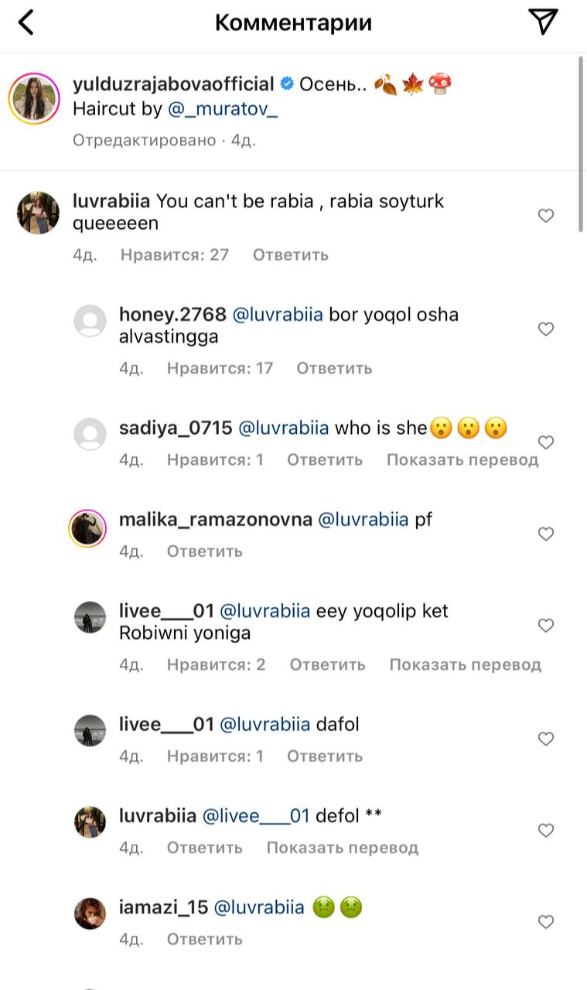Tap heart next to malika_ramazonovna's comment

(546, 534)
